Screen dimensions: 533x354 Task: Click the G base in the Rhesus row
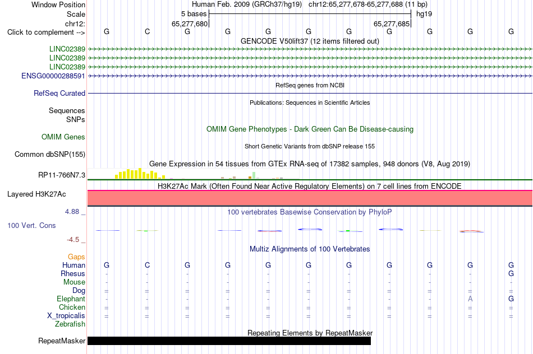click(x=511, y=273)
